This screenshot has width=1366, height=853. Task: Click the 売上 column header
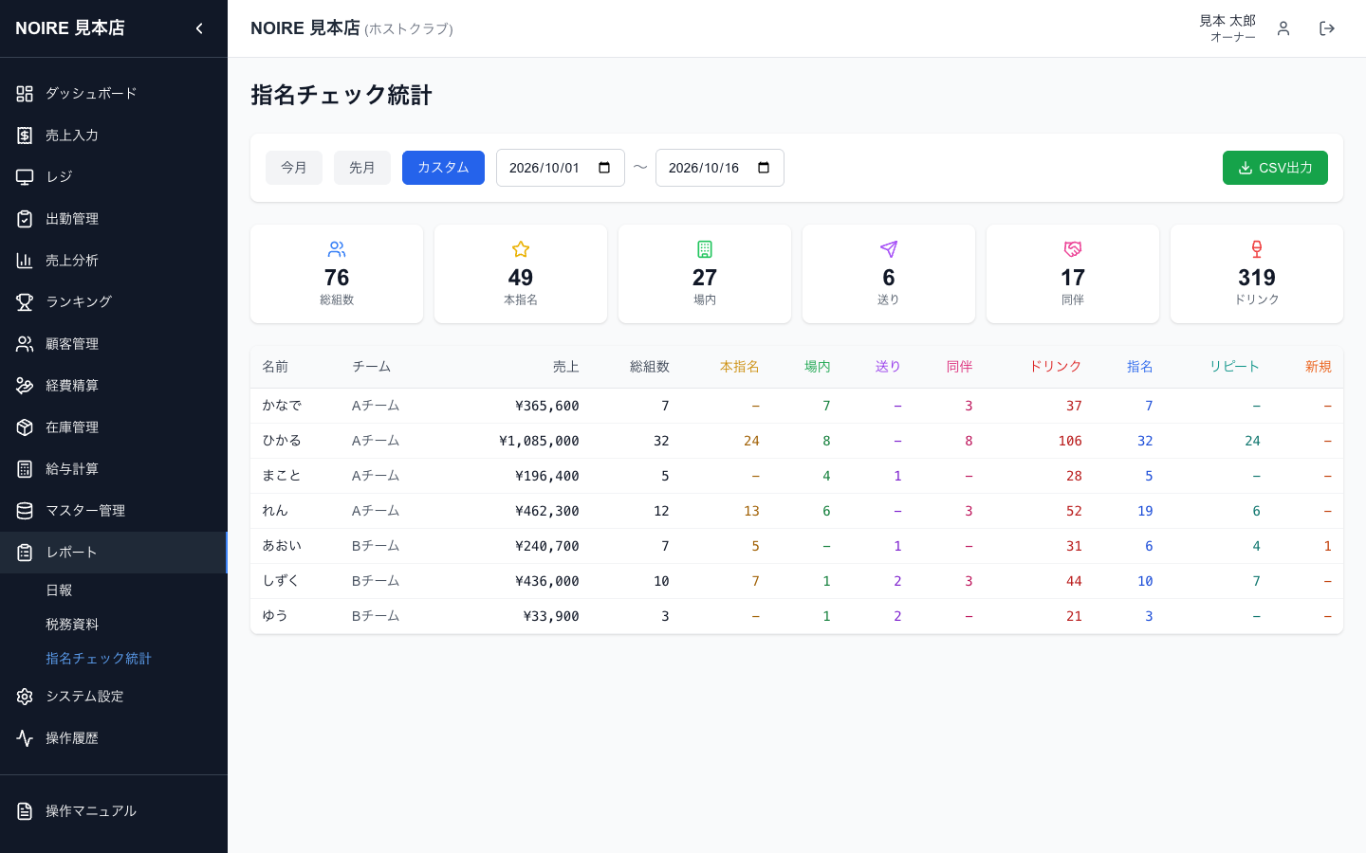[565, 367]
